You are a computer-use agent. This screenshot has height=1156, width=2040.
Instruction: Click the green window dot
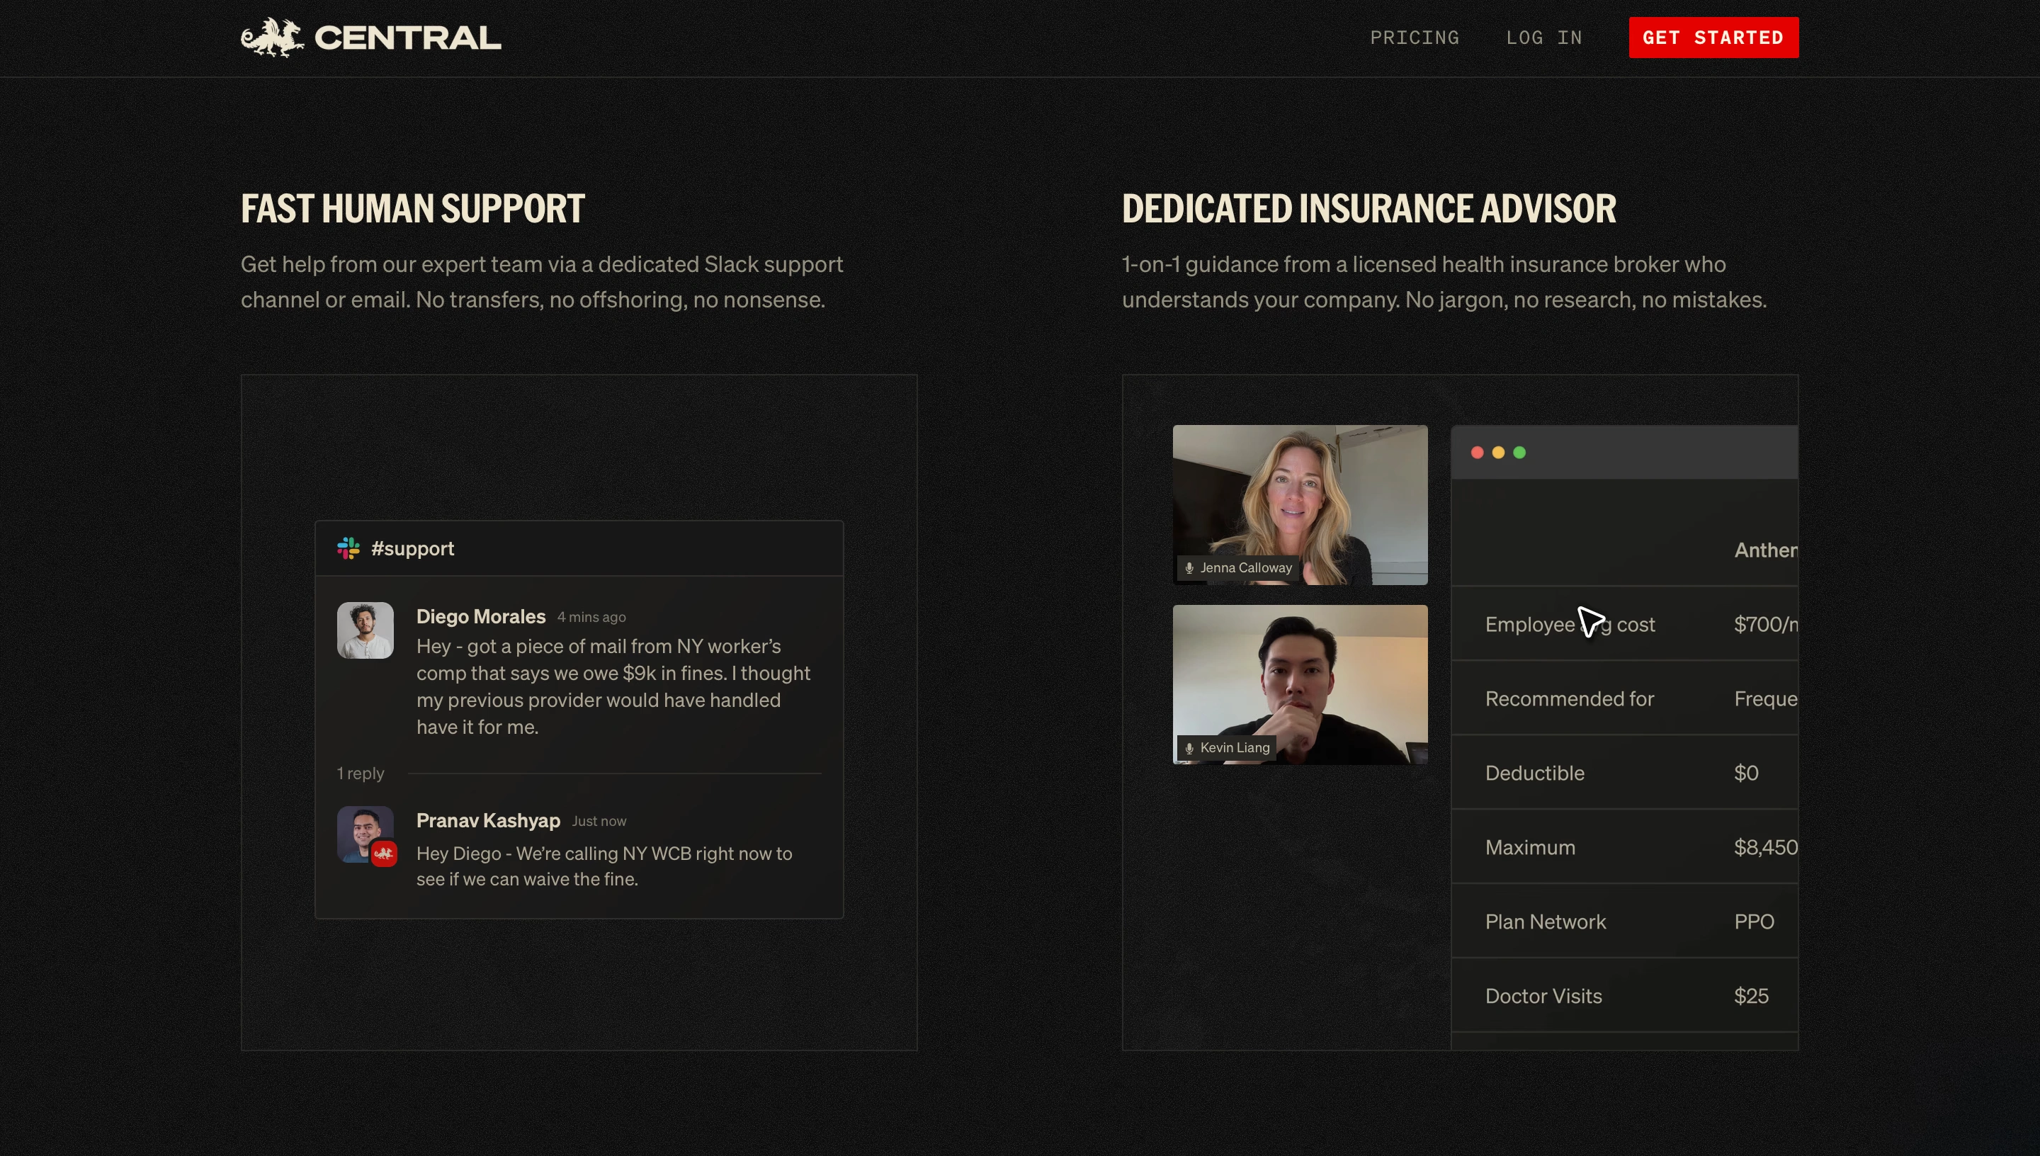click(1519, 453)
